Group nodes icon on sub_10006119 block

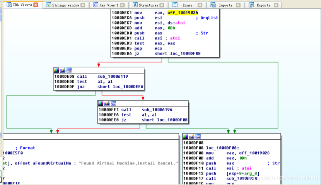tap(69, 70)
